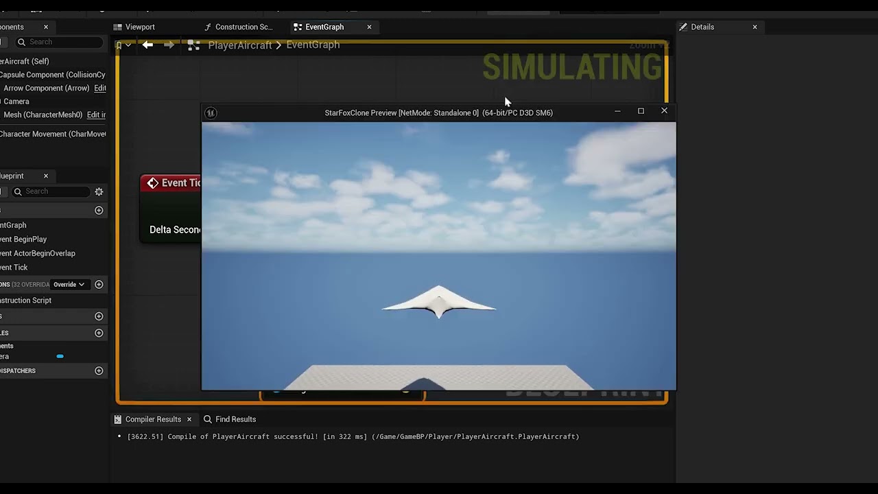Close the EventGraph tab
The width and height of the screenshot is (878, 494).
(x=369, y=27)
